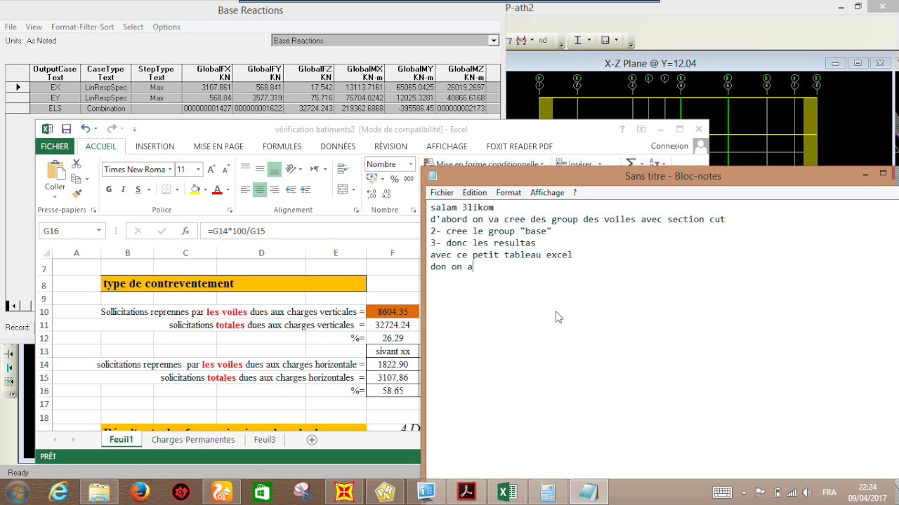The image size is (899, 505).
Task: Activate the format painter brush
Action: [77, 193]
